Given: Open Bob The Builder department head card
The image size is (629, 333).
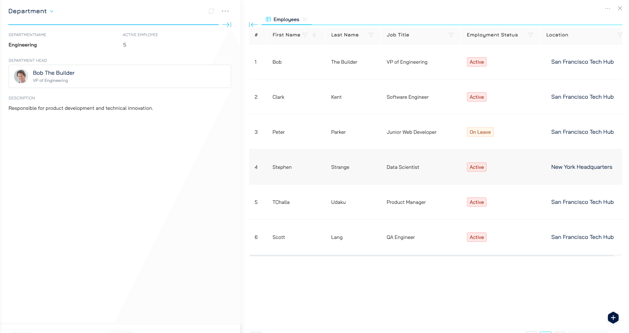Looking at the screenshot, I should pos(120,76).
